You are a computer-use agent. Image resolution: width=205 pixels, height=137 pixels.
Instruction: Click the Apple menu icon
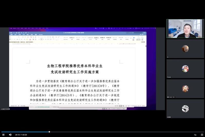[11, 28]
